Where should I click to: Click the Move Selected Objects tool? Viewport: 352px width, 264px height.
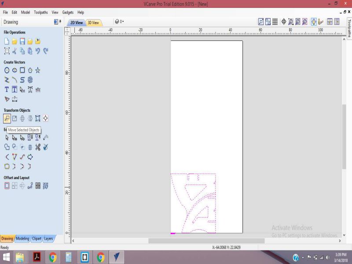[x=7, y=118]
